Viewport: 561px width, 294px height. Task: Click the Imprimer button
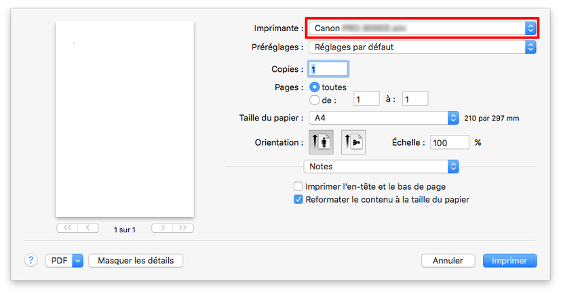point(509,260)
